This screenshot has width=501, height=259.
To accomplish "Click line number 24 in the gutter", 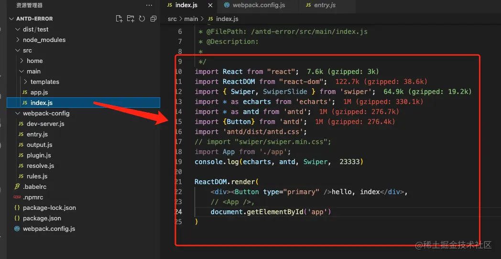I will click(x=179, y=212).
